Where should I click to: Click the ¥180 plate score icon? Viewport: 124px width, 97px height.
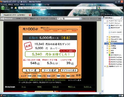click(x=39, y=76)
